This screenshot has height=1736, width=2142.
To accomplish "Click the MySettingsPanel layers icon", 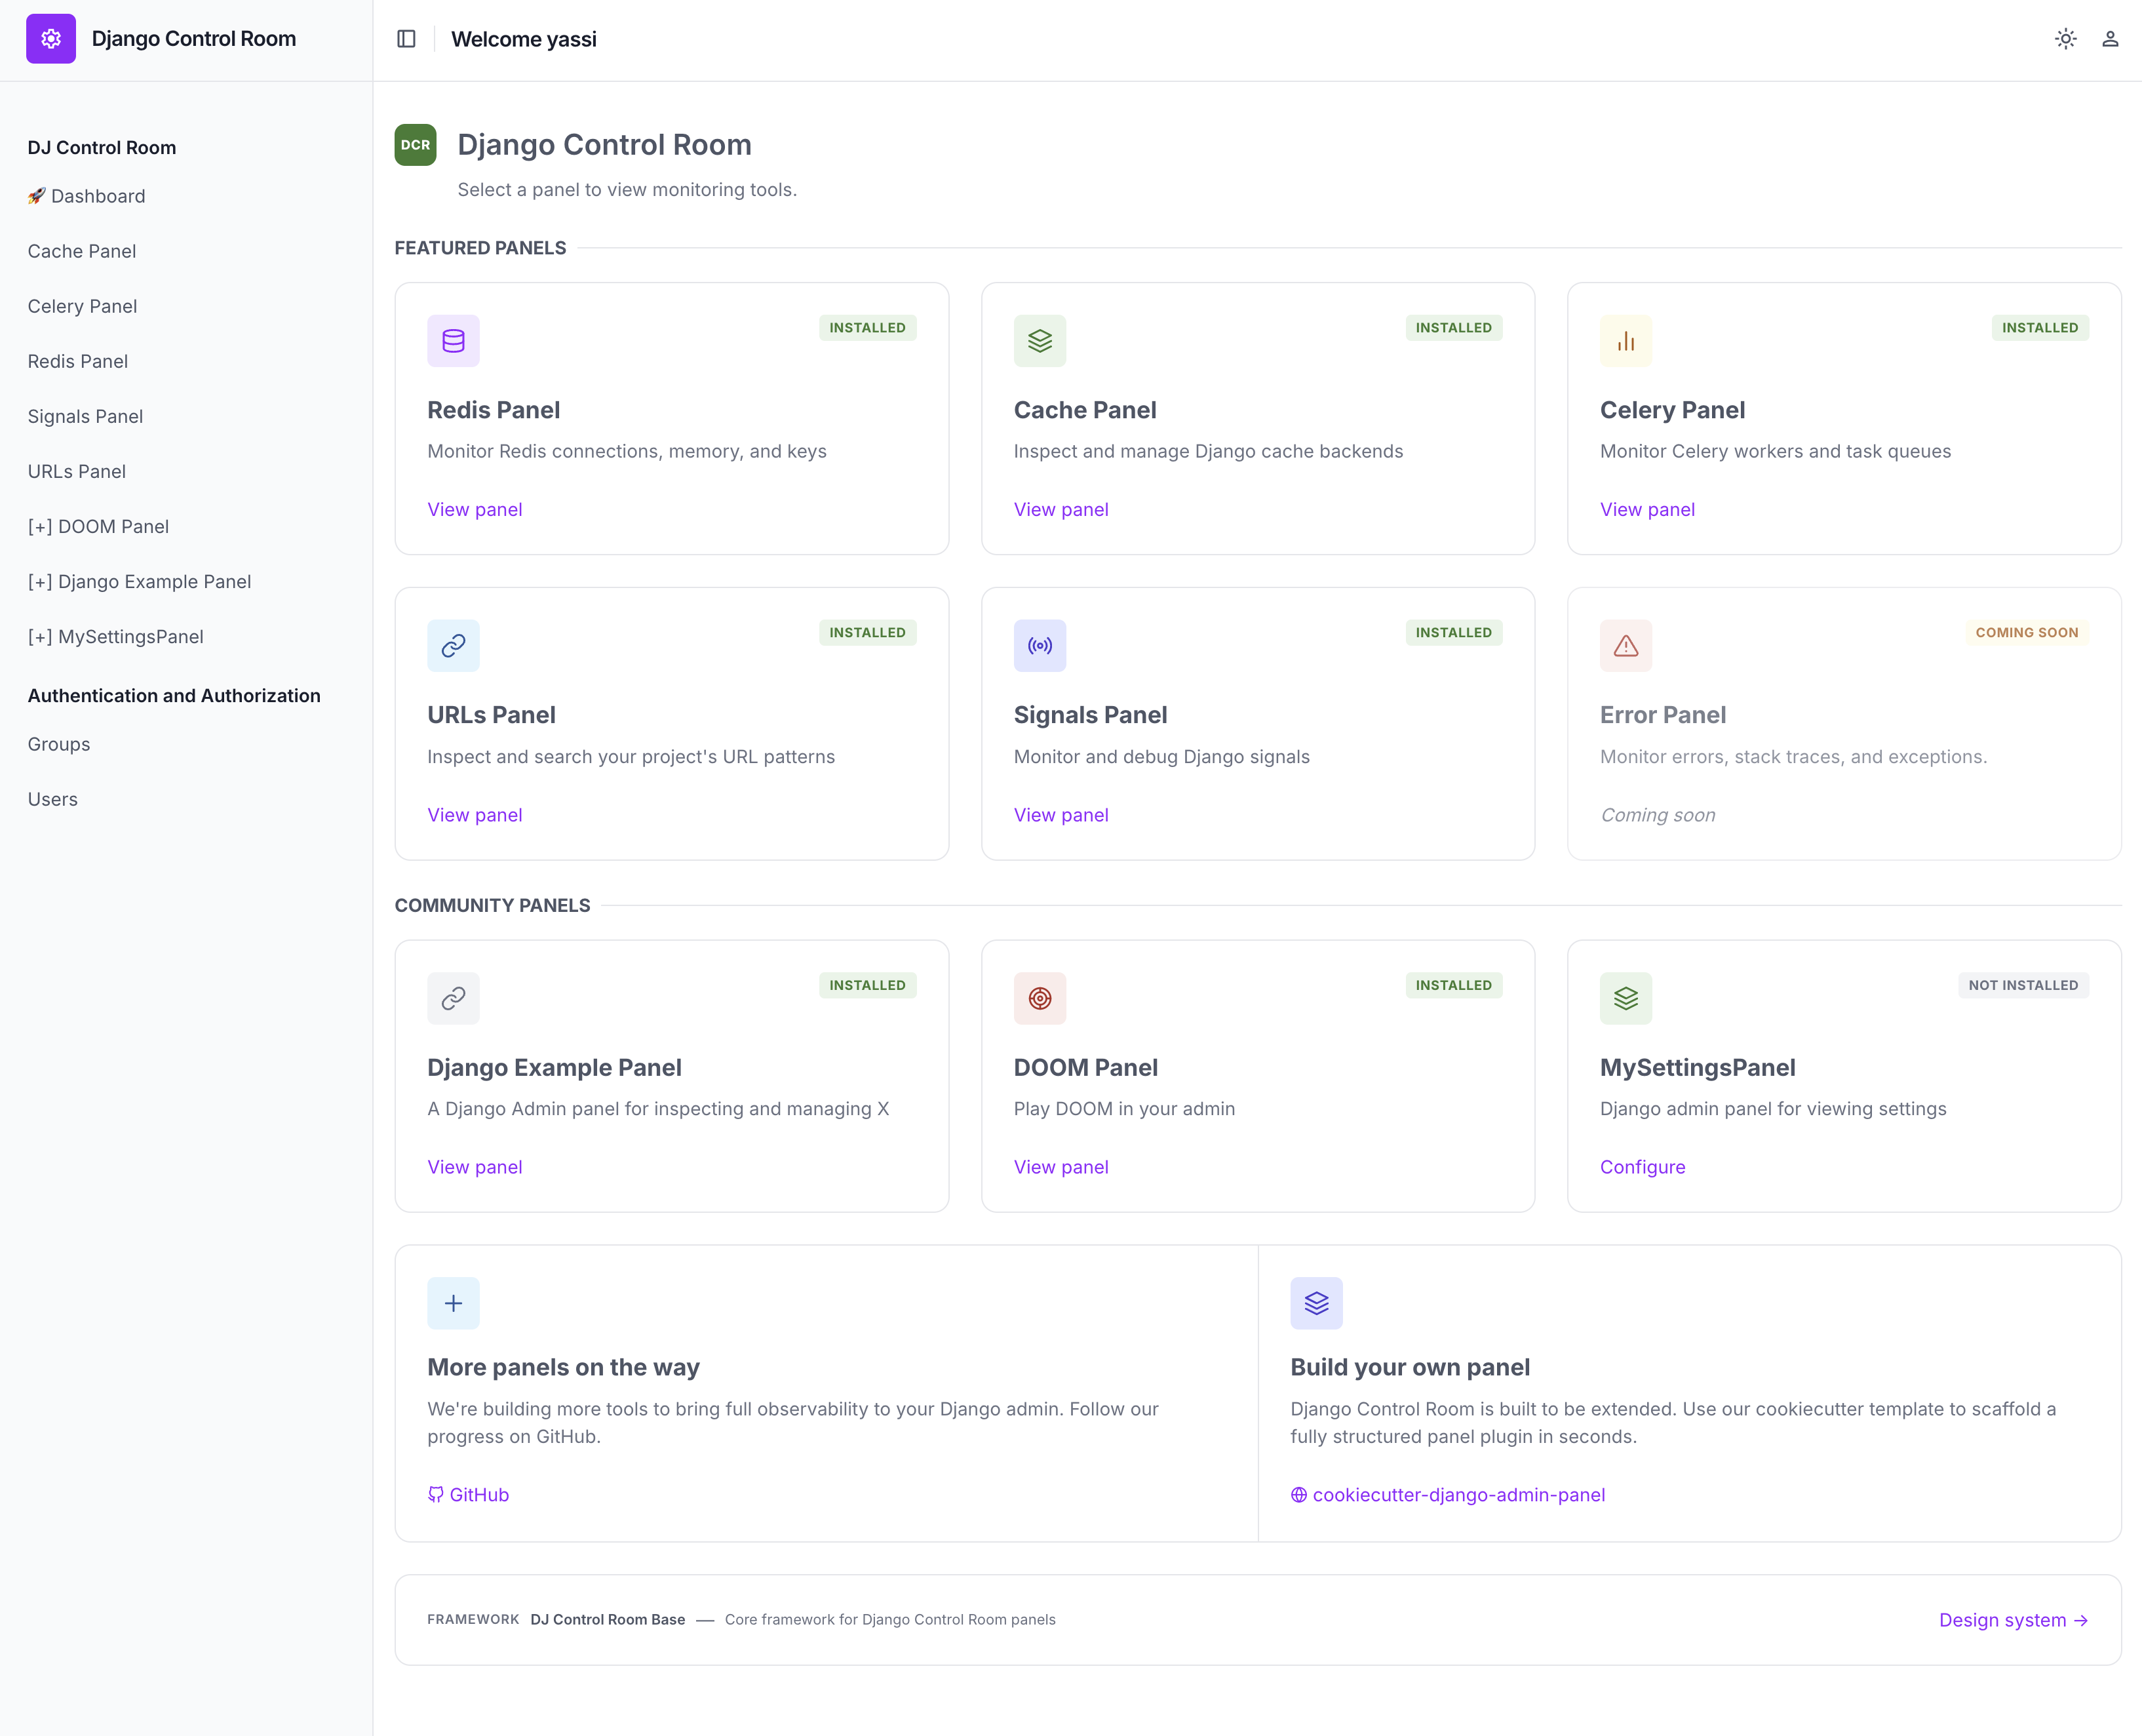I will tap(1626, 998).
